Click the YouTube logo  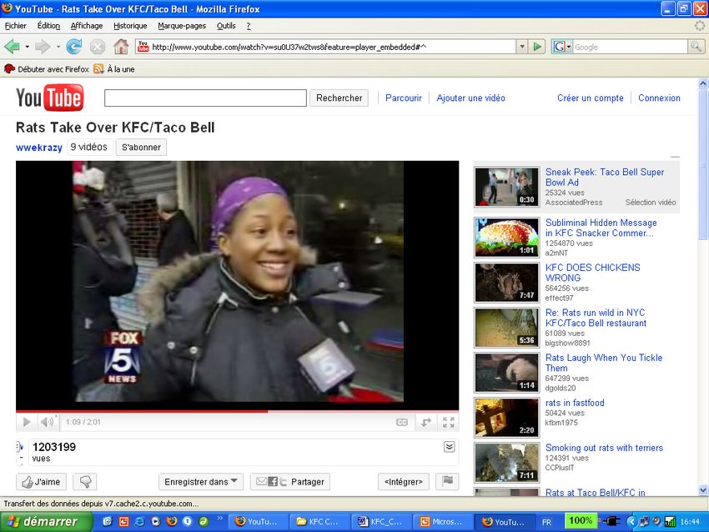(x=50, y=98)
